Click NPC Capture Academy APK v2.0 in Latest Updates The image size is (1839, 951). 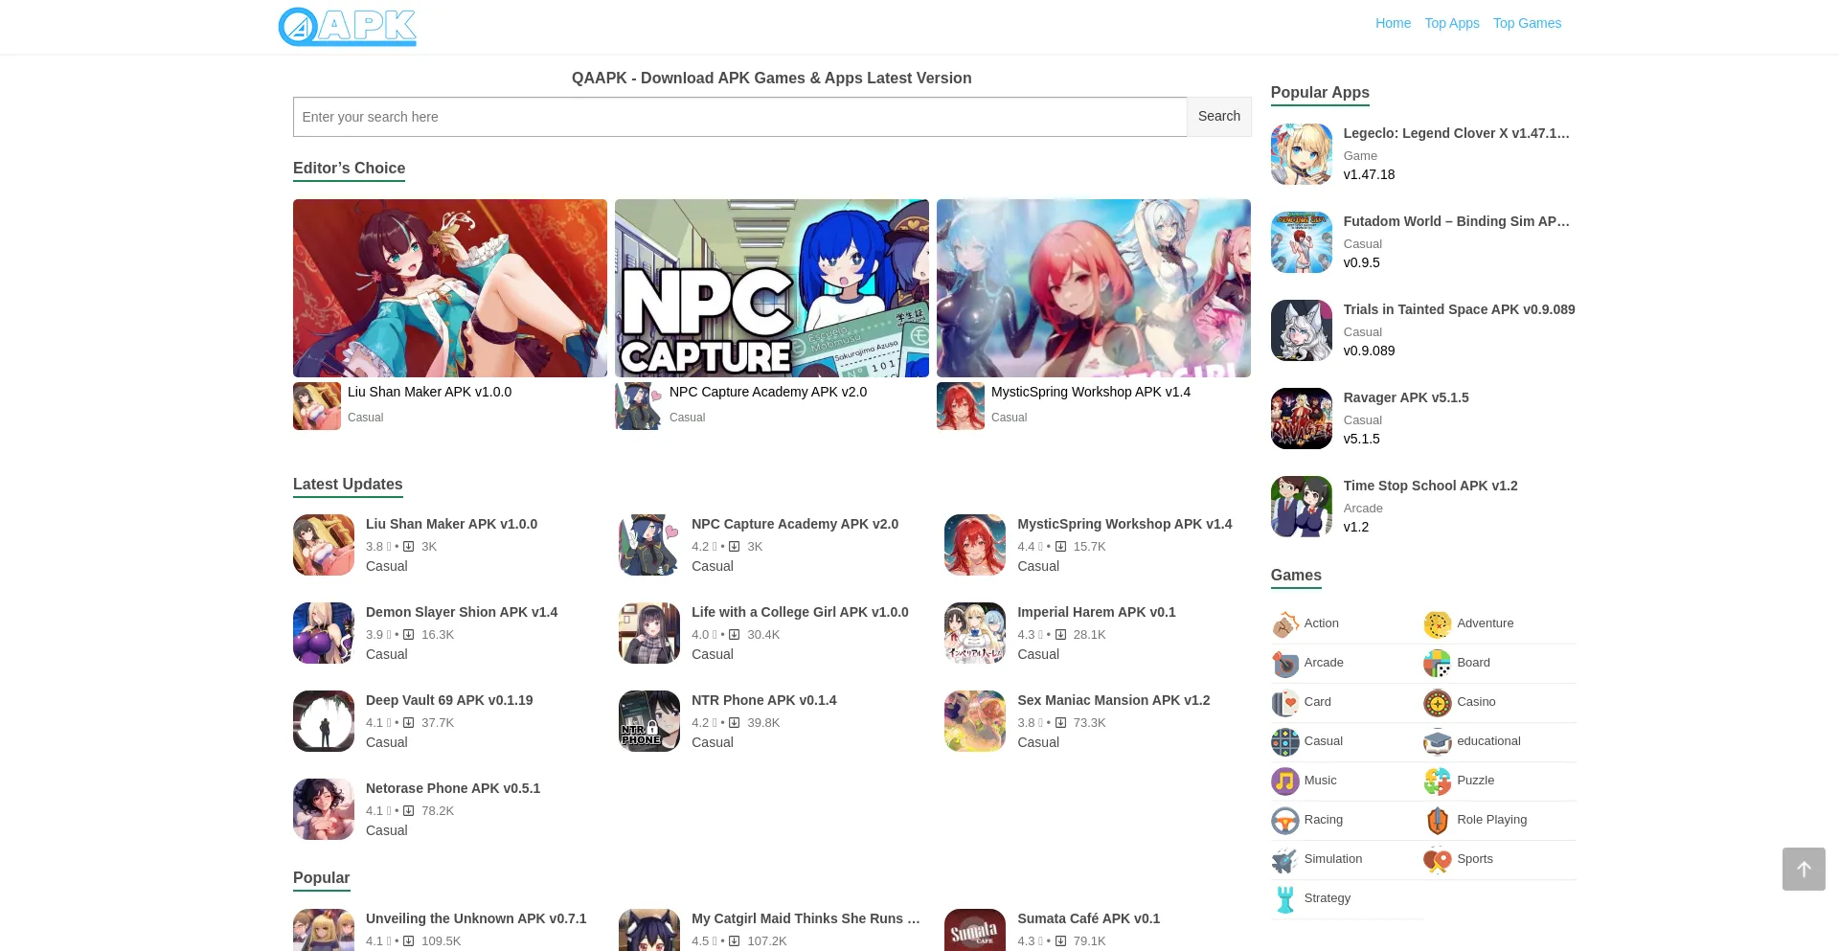(795, 524)
